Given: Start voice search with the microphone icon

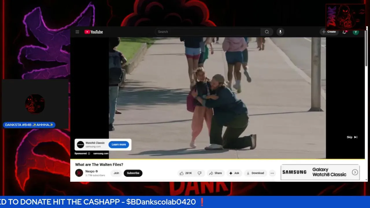Looking at the screenshot, I should (x=280, y=32).
